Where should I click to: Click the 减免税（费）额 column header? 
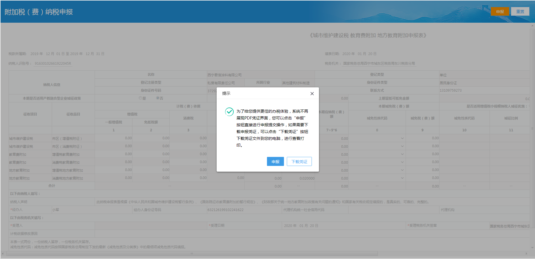(422, 118)
